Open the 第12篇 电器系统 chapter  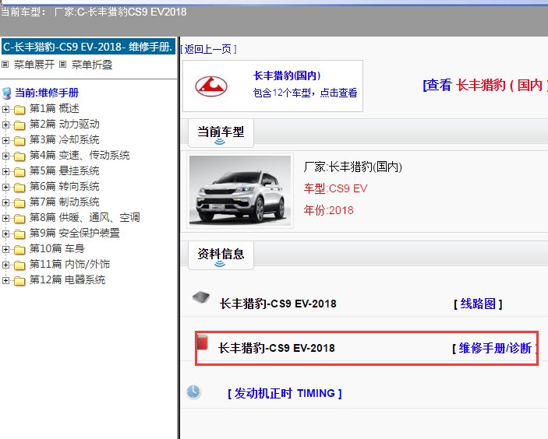(x=67, y=280)
